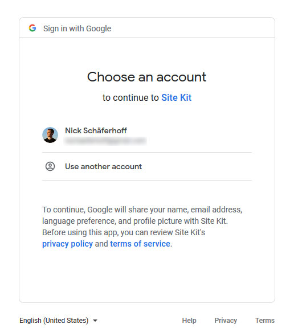Open the Site Kit link
294x336 pixels.
(x=176, y=98)
